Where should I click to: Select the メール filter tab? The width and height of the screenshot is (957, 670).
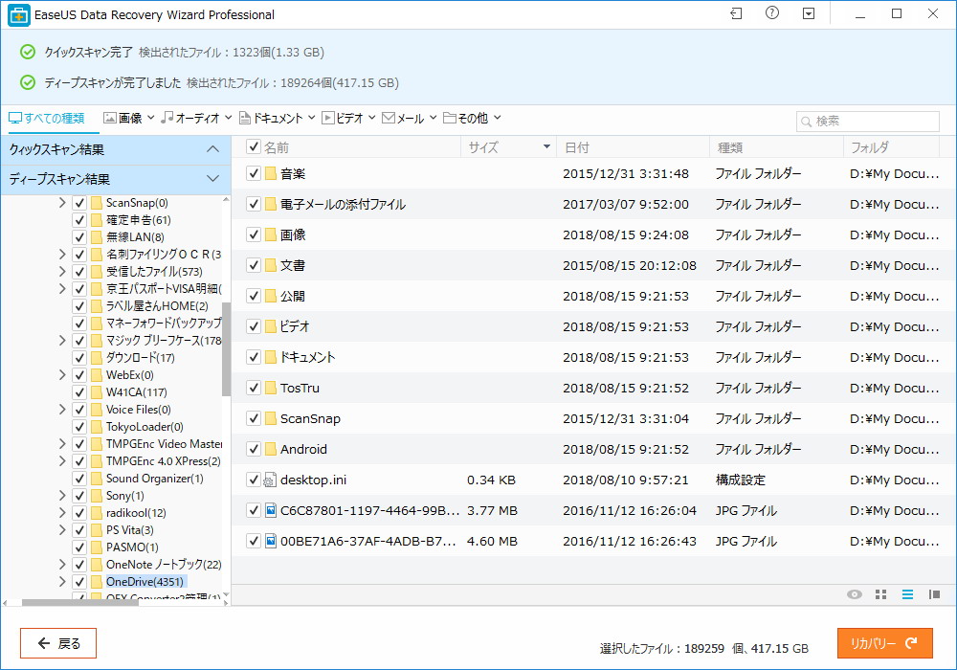(403, 118)
